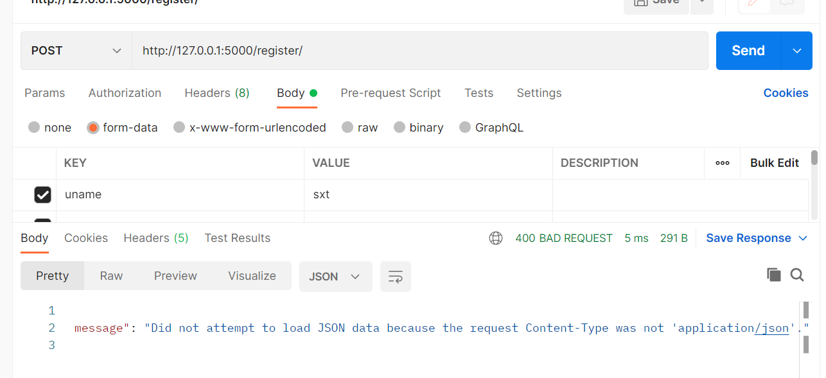
Task: Click the request URL field
Action: (x=420, y=51)
